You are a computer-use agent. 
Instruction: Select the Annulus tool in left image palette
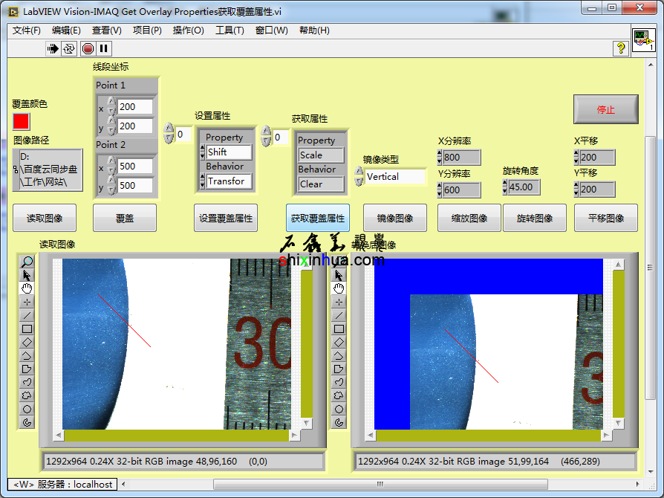27,422
